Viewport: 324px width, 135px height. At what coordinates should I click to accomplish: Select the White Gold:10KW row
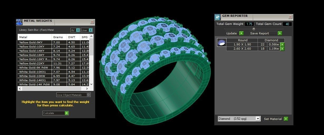54,76
